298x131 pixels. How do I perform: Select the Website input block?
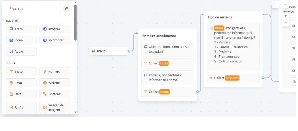coord(55,83)
